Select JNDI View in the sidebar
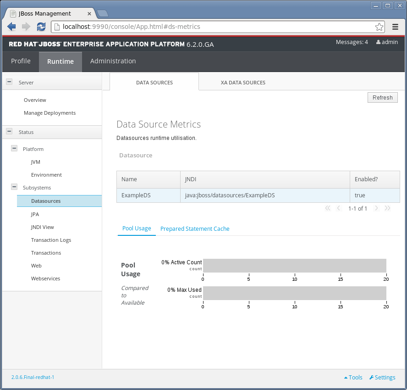 (x=43, y=227)
